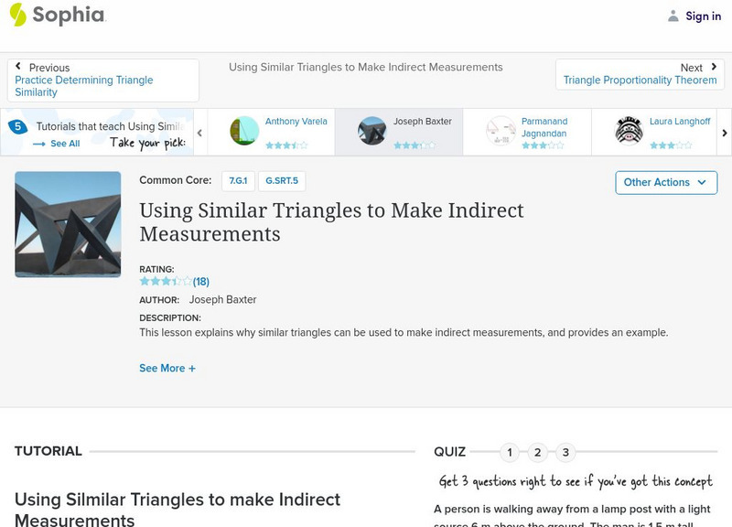Click the tutorials count badge 5
This screenshot has width=732, height=527.
[x=16, y=127]
